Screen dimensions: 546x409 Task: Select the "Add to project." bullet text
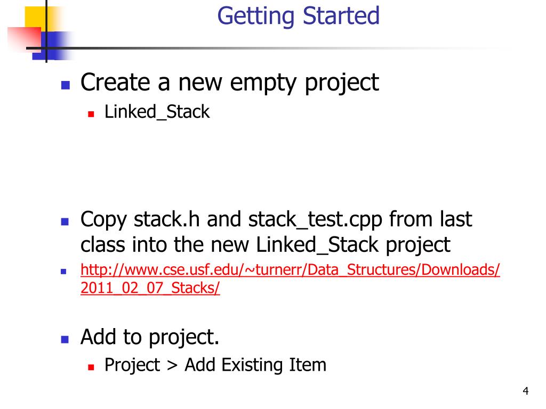(x=150, y=337)
